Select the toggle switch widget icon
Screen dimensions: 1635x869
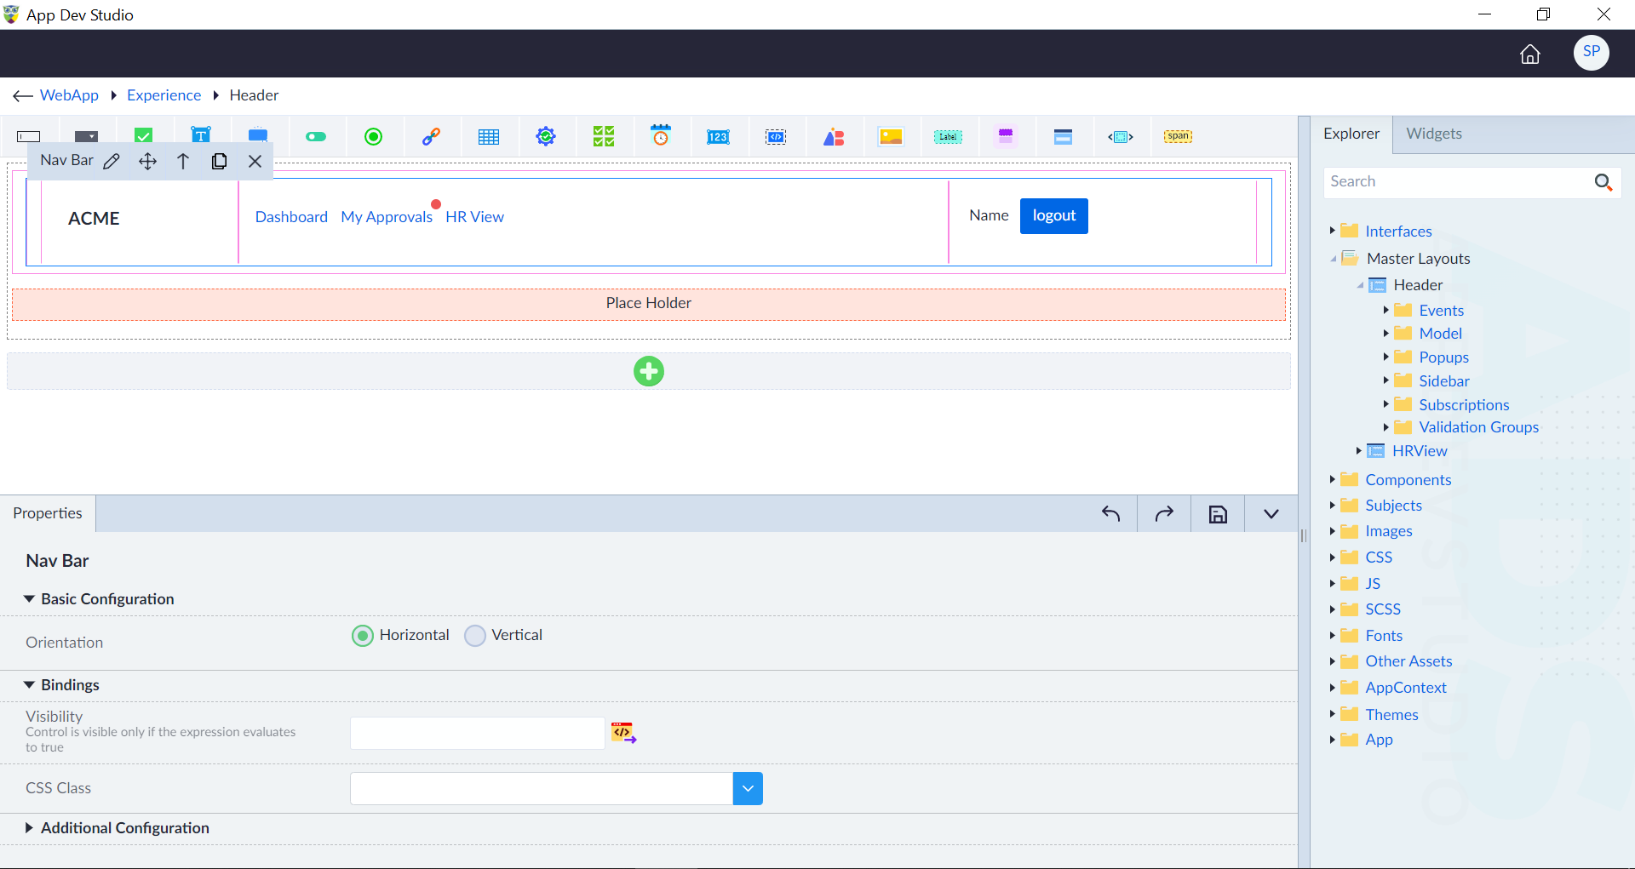(x=316, y=137)
